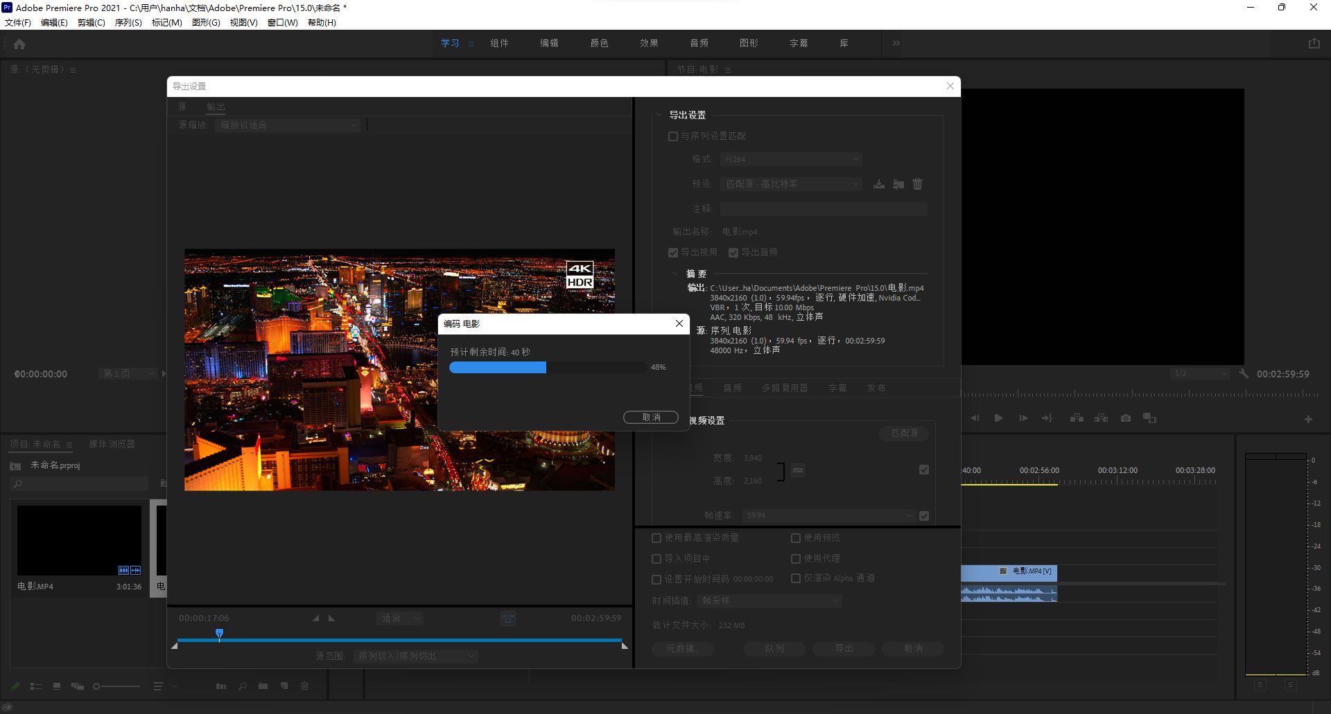Enable 使用最高渲染质量 checkbox
This screenshot has height=714, width=1331.
point(656,538)
